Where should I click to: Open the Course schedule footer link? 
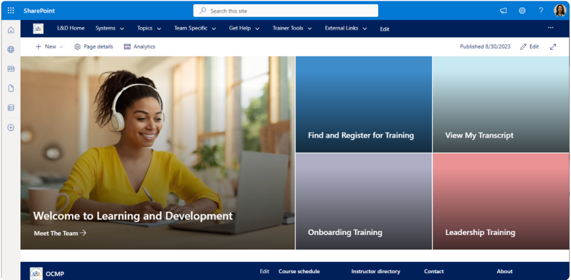[x=299, y=271]
